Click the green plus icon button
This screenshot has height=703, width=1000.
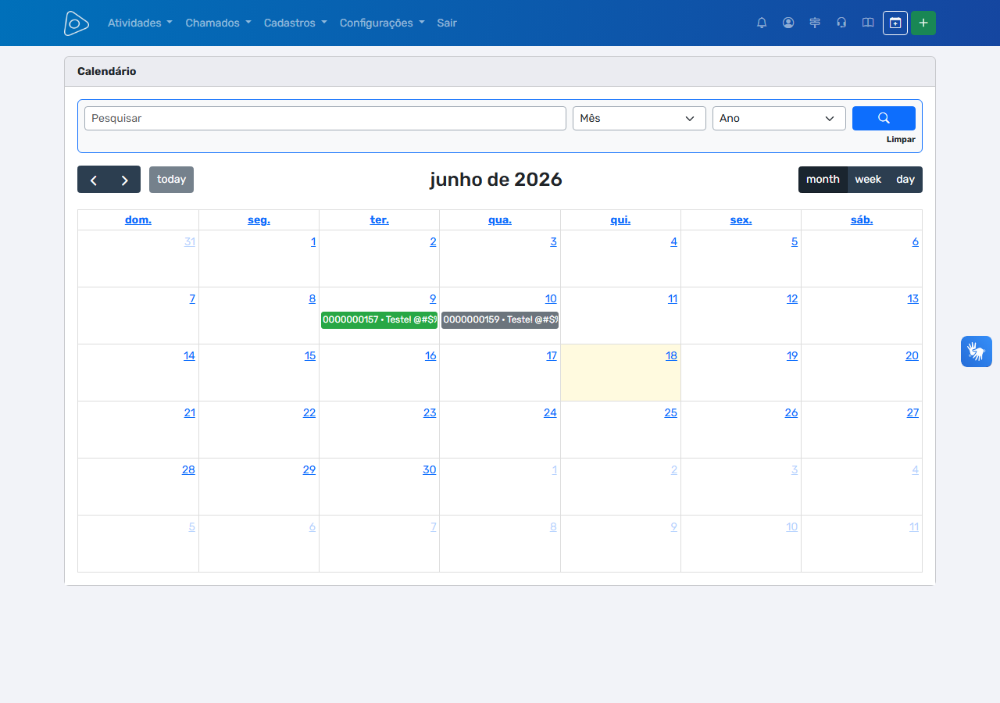pos(923,23)
